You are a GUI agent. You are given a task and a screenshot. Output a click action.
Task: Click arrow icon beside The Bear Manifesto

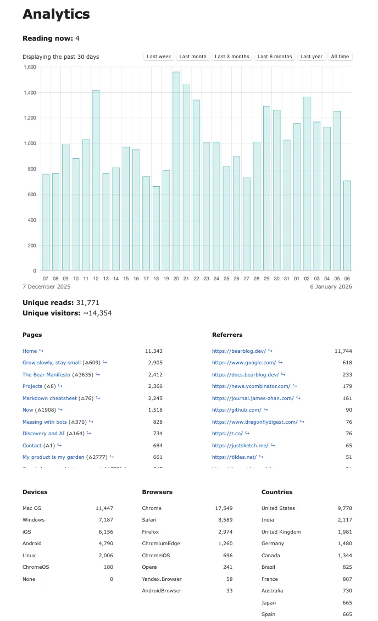[x=98, y=374]
